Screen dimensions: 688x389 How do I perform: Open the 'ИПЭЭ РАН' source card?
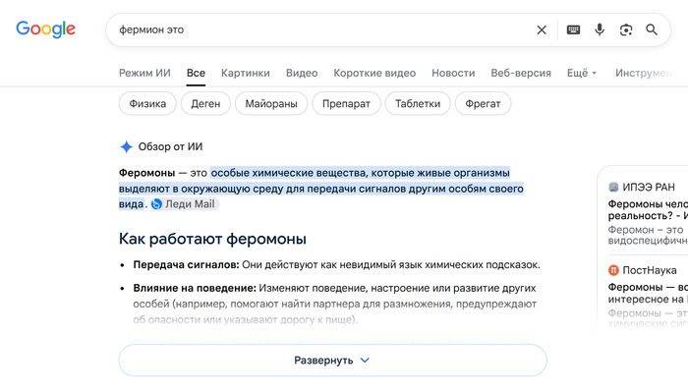click(x=648, y=213)
